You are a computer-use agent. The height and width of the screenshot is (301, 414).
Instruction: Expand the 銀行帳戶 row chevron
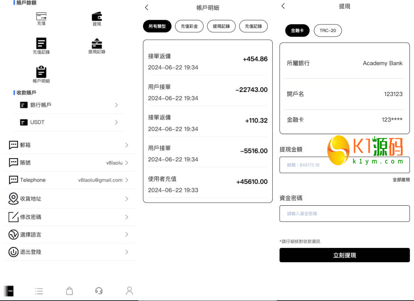(117, 105)
